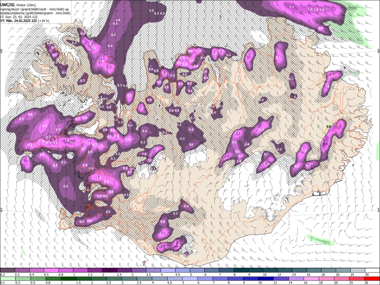Select the light green 0.3–0.5 rain swatch

pyautogui.click(x=23, y=278)
